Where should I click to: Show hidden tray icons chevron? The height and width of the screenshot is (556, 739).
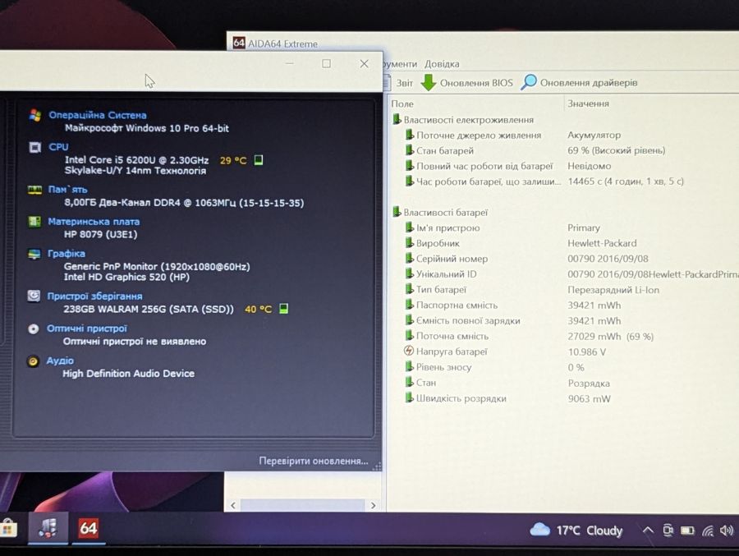[648, 531]
